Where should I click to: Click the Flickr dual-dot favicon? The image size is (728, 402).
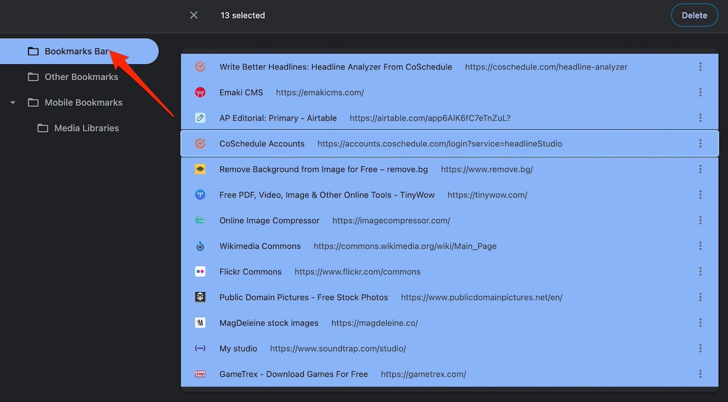pyautogui.click(x=200, y=272)
